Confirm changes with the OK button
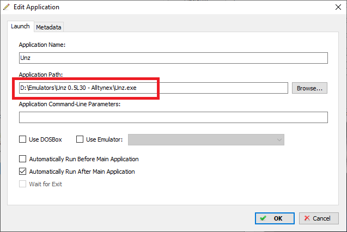 275,218
